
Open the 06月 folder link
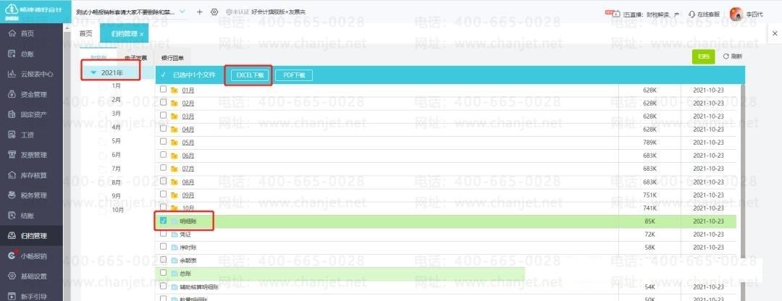(x=188, y=156)
